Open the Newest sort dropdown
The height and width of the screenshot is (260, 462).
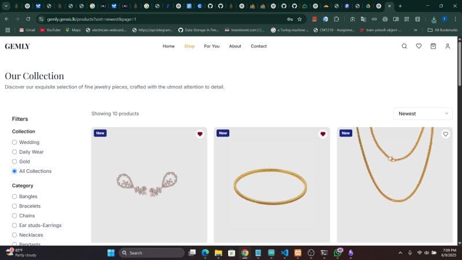point(423,114)
